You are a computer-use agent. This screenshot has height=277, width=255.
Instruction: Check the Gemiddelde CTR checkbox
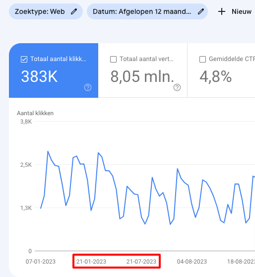(202, 60)
